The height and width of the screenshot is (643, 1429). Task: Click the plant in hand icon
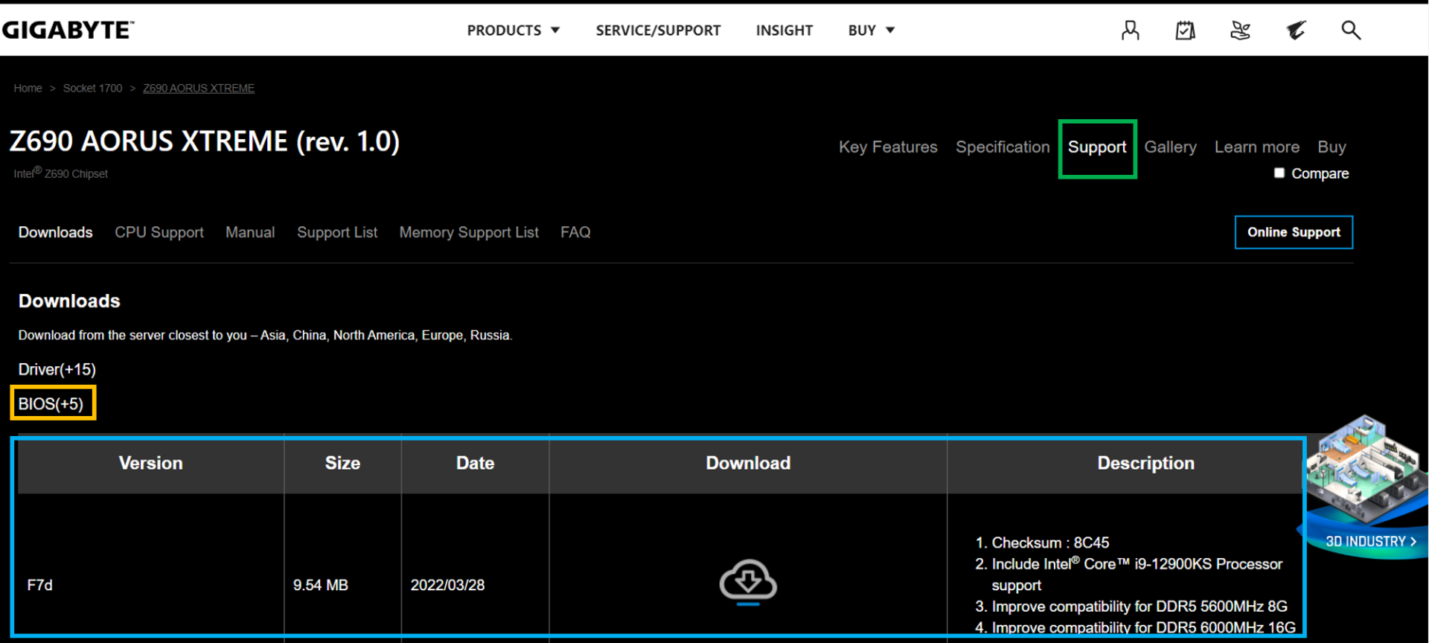point(1240,31)
